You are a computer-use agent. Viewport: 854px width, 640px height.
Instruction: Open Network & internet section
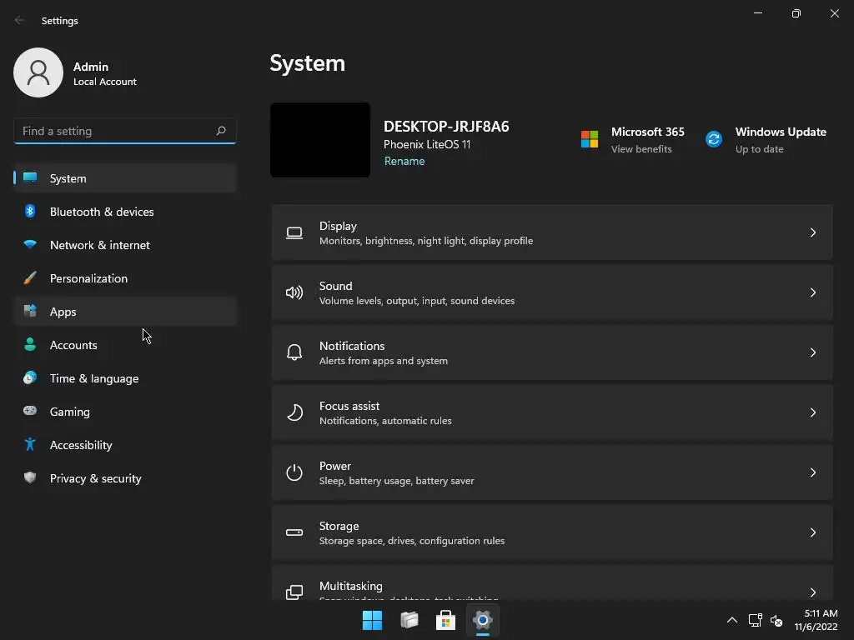click(125, 245)
